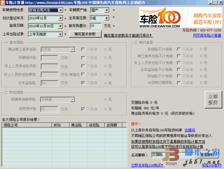Open the 全车座位数 dropdown
The width and height of the screenshot is (224, 169).
pyautogui.click(x=107, y=18)
